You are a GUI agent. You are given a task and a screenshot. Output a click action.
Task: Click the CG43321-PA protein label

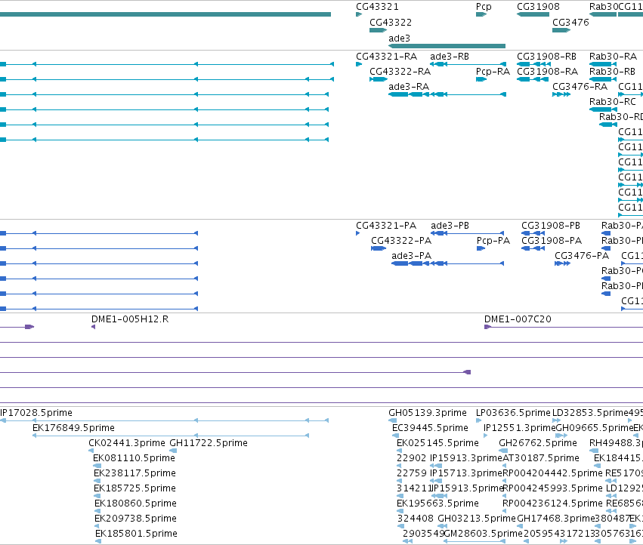(x=386, y=226)
